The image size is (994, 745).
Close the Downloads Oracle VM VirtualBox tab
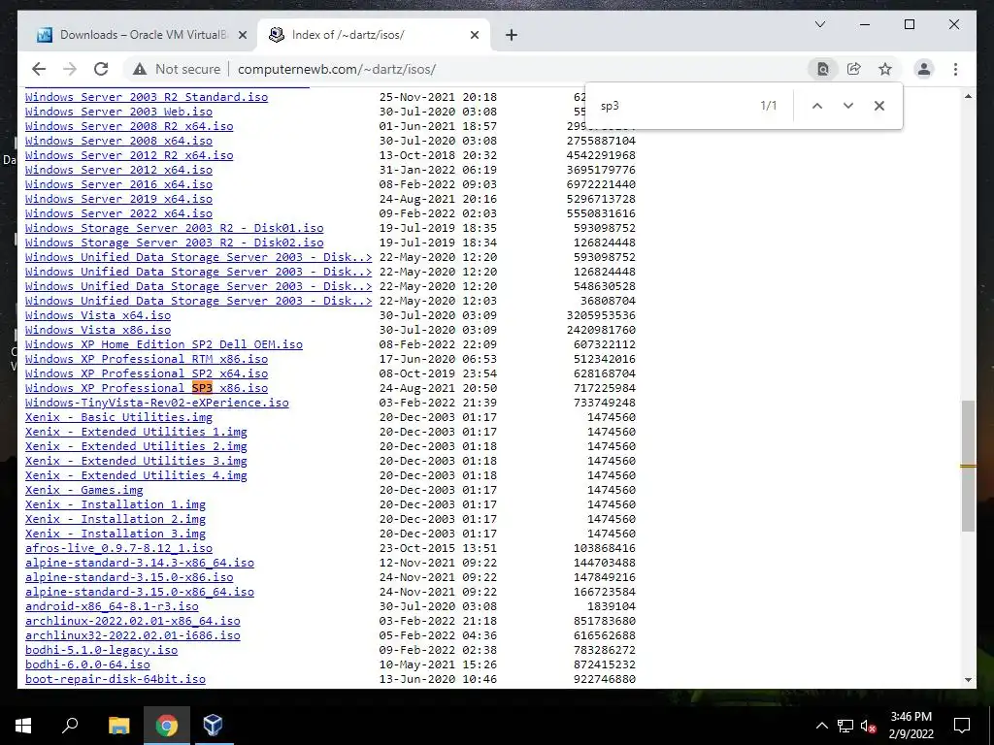coord(242,35)
